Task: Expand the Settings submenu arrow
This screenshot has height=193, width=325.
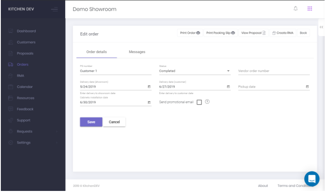Action: (x=57, y=143)
